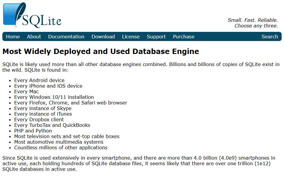Click the SQLite feather logo
This screenshot has width=284, height=177.
pos(32,15)
